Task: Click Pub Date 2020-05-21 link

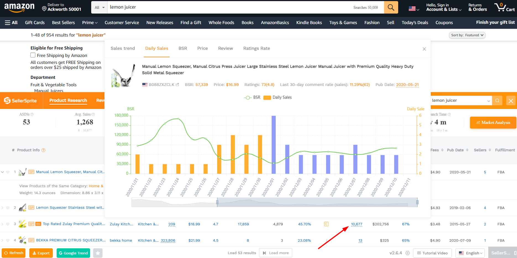Action: coord(407,85)
